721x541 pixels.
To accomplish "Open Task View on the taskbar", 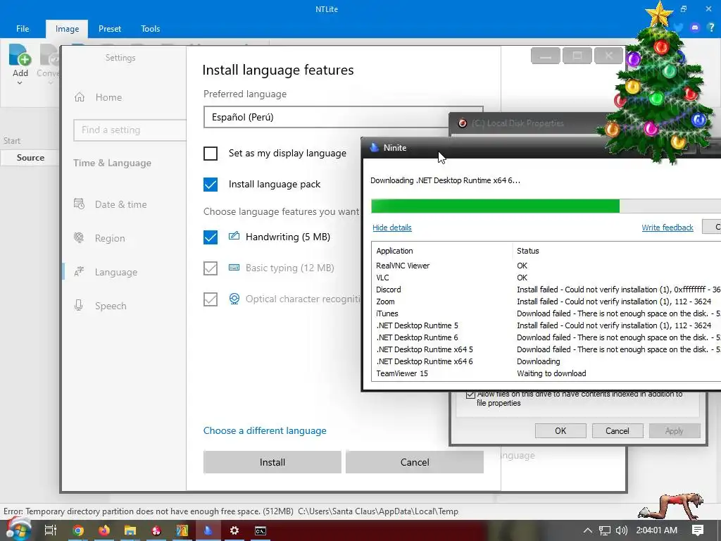I will 50,530.
